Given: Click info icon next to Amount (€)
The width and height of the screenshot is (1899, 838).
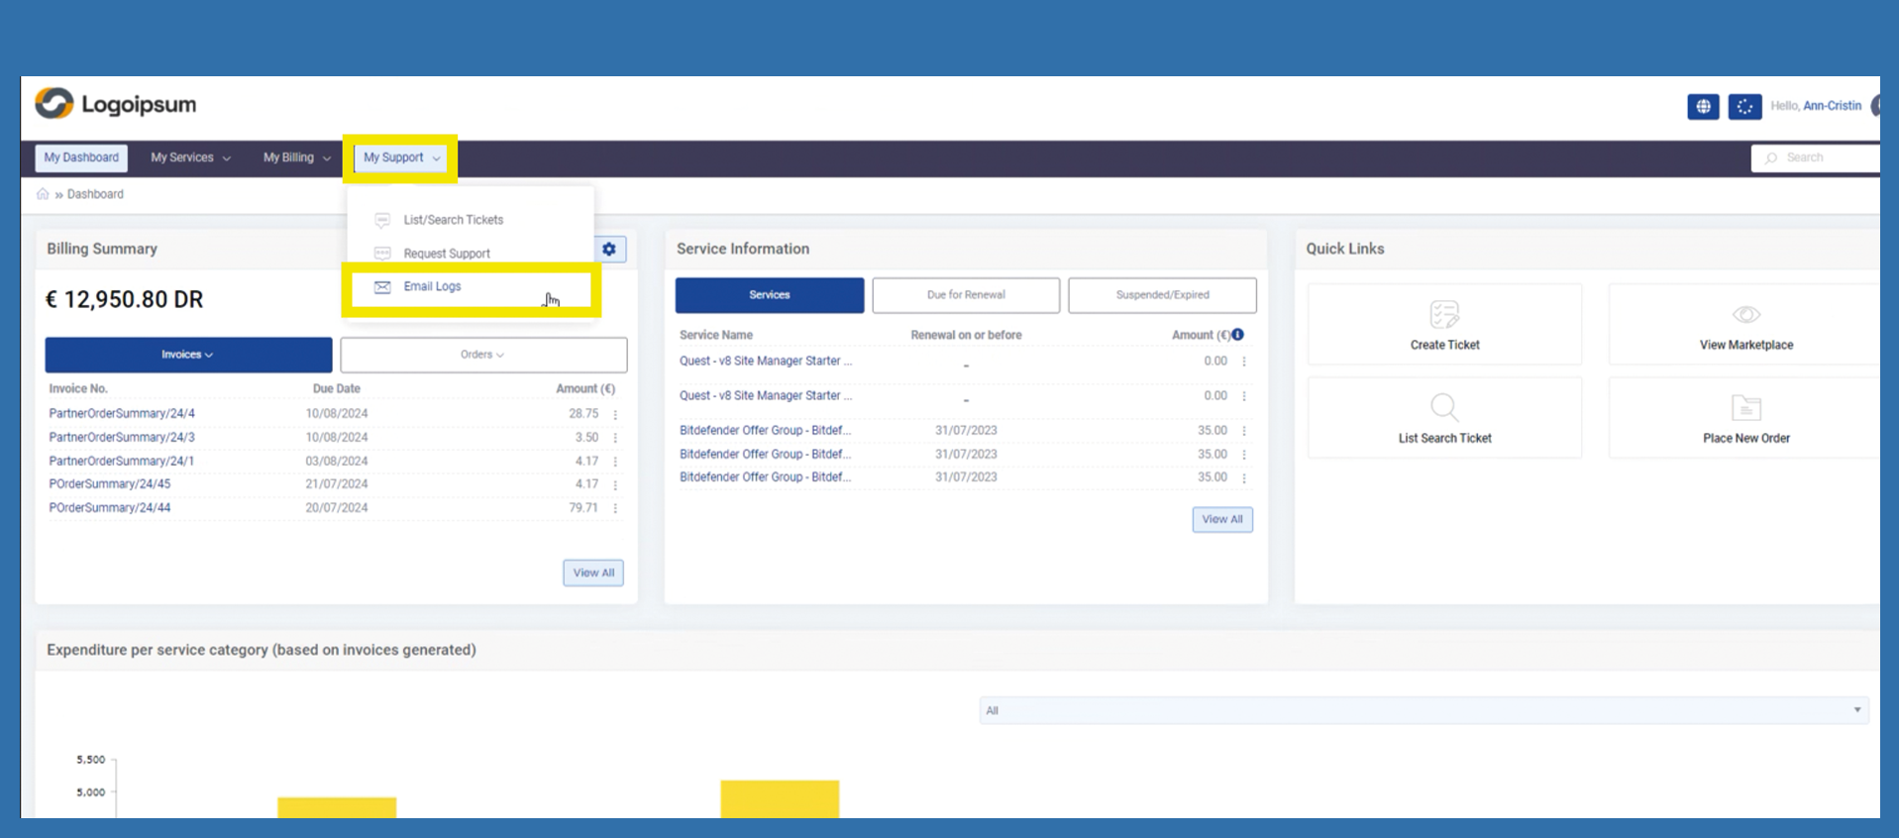Looking at the screenshot, I should point(1237,335).
